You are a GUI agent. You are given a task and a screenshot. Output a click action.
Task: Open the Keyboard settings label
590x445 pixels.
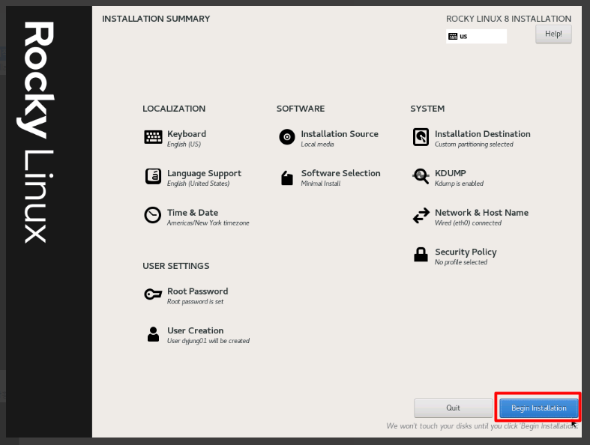[x=187, y=134]
